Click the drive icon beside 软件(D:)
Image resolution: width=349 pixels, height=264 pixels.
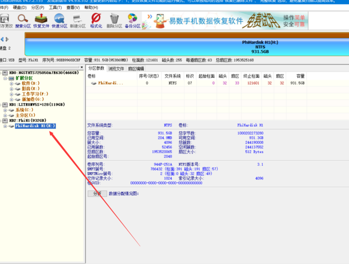[18, 83]
